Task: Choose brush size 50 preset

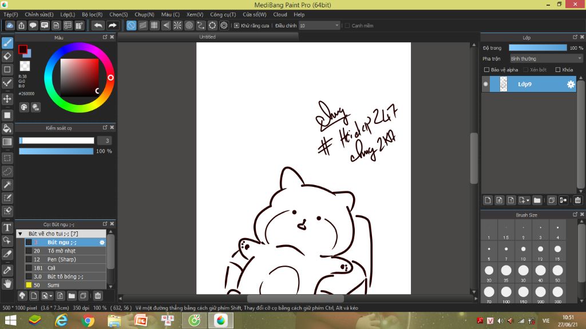Action: pyautogui.click(x=557, y=272)
